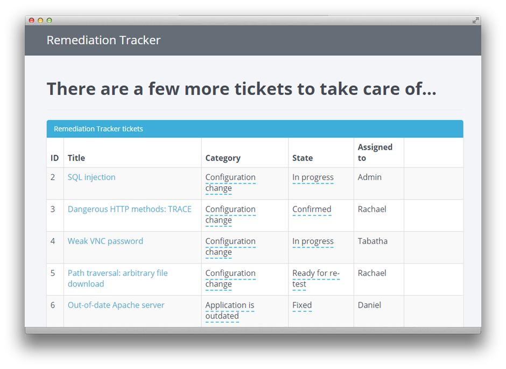The width and height of the screenshot is (506, 369).
Task: Open Path traversal: arbitrary file download ticket
Action: coord(117,279)
